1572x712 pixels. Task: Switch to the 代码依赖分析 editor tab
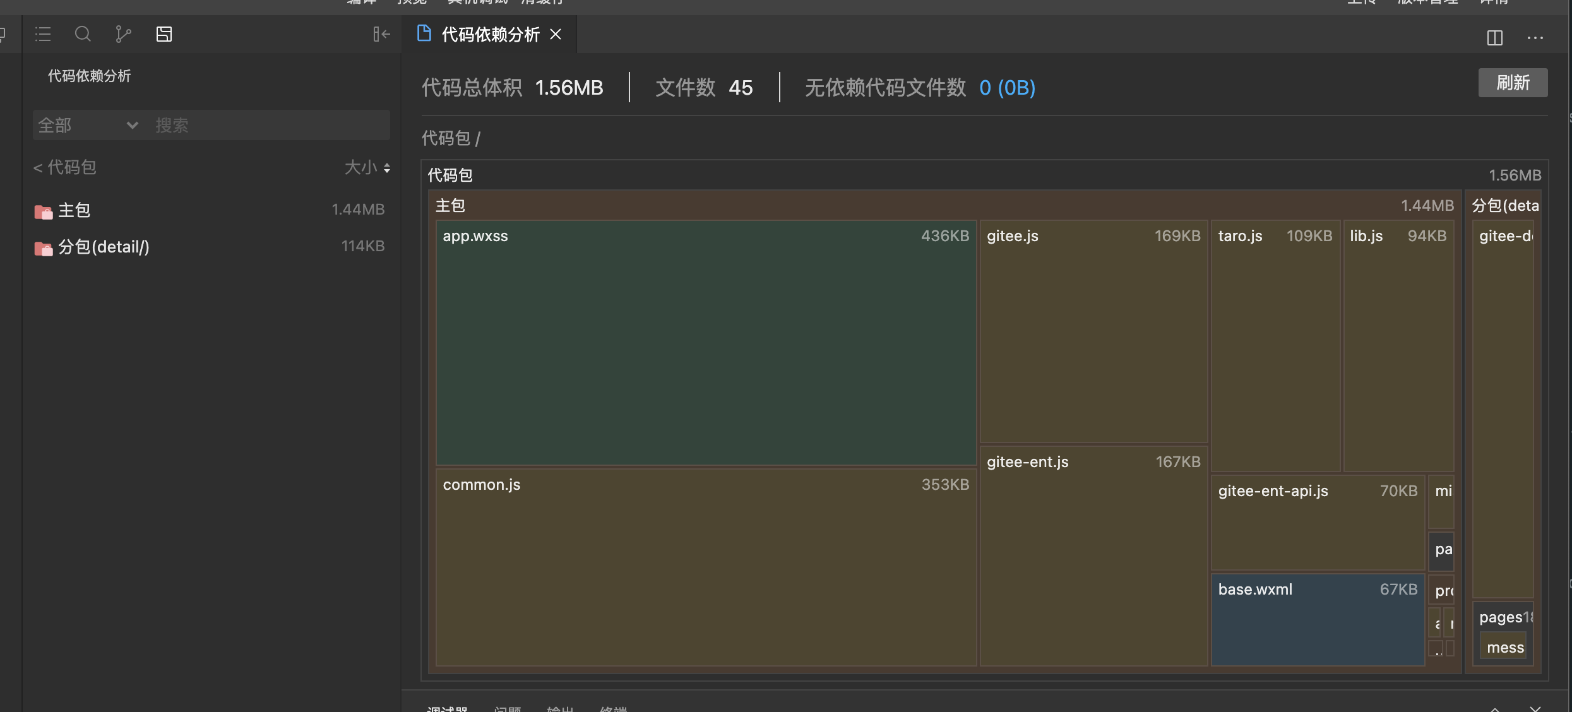pyautogui.click(x=490, y=34)
